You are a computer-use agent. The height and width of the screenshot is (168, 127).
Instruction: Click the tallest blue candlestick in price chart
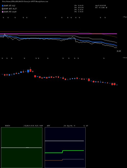(28, 71)
